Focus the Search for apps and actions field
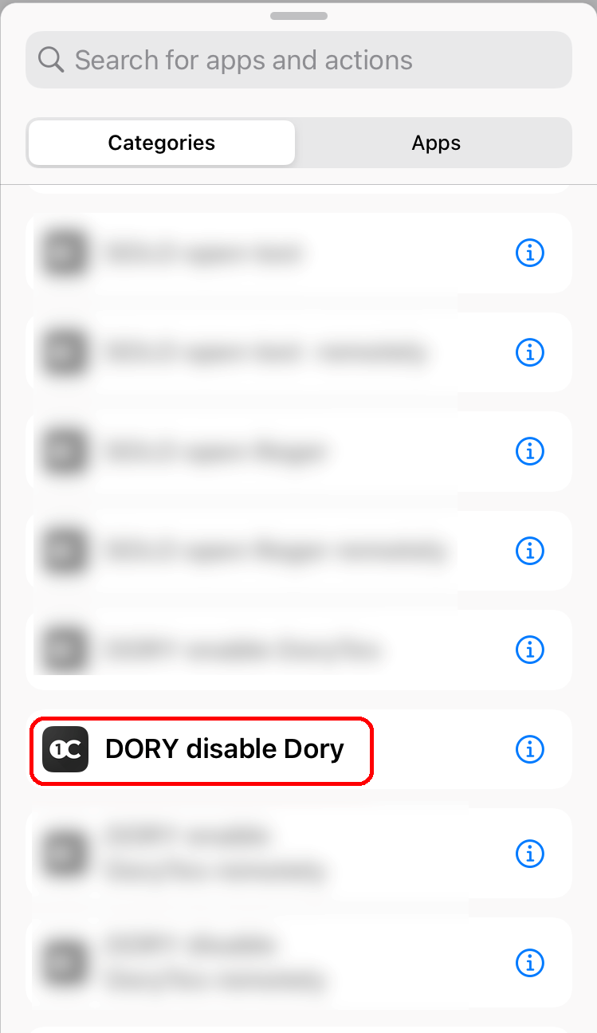 point(299,60)
